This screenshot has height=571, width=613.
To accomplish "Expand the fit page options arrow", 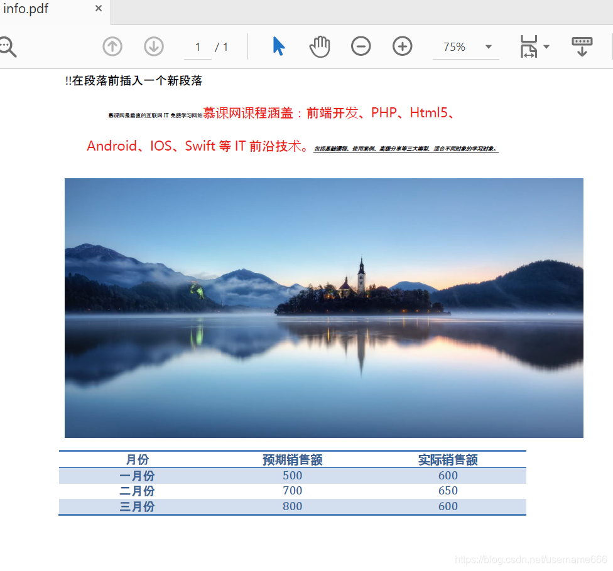I will [x=546, y=47].
